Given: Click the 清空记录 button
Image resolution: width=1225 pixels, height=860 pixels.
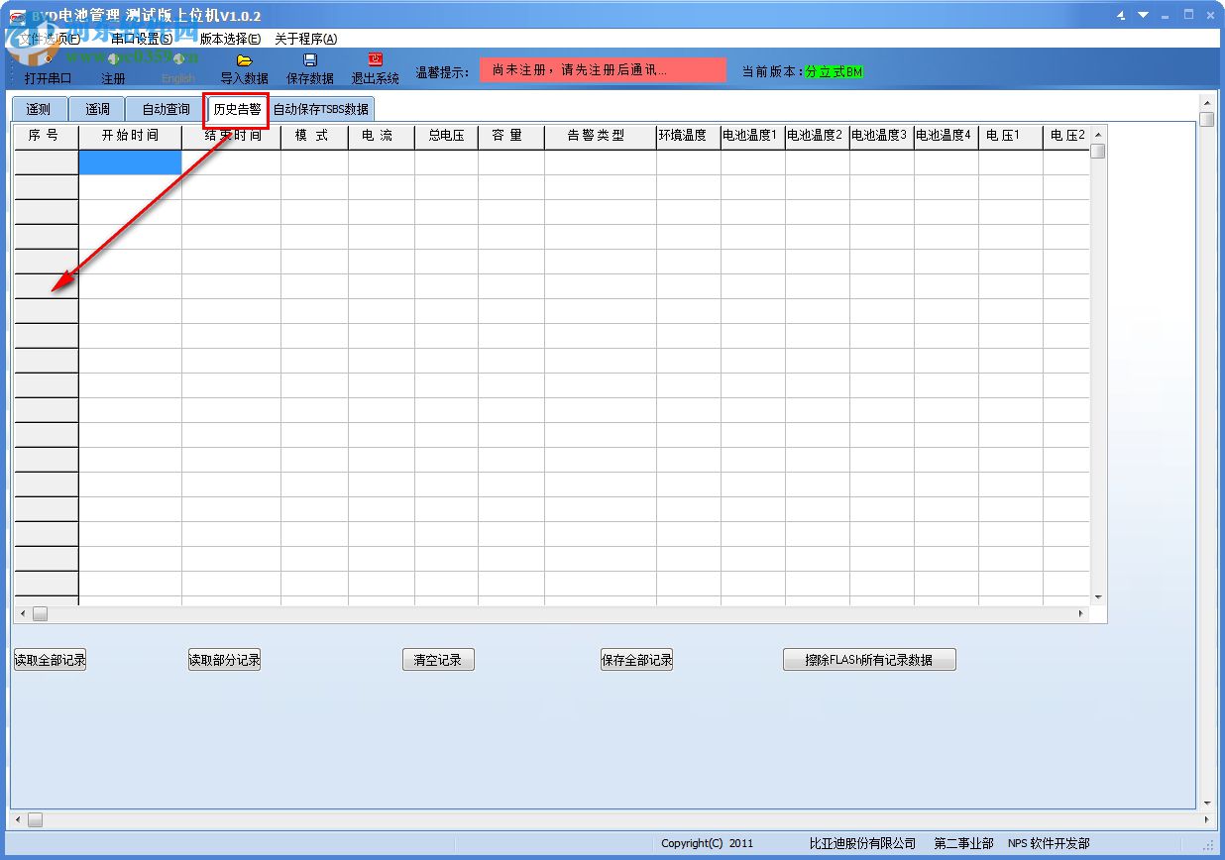Looking at the screenshot, I should 438,660.
